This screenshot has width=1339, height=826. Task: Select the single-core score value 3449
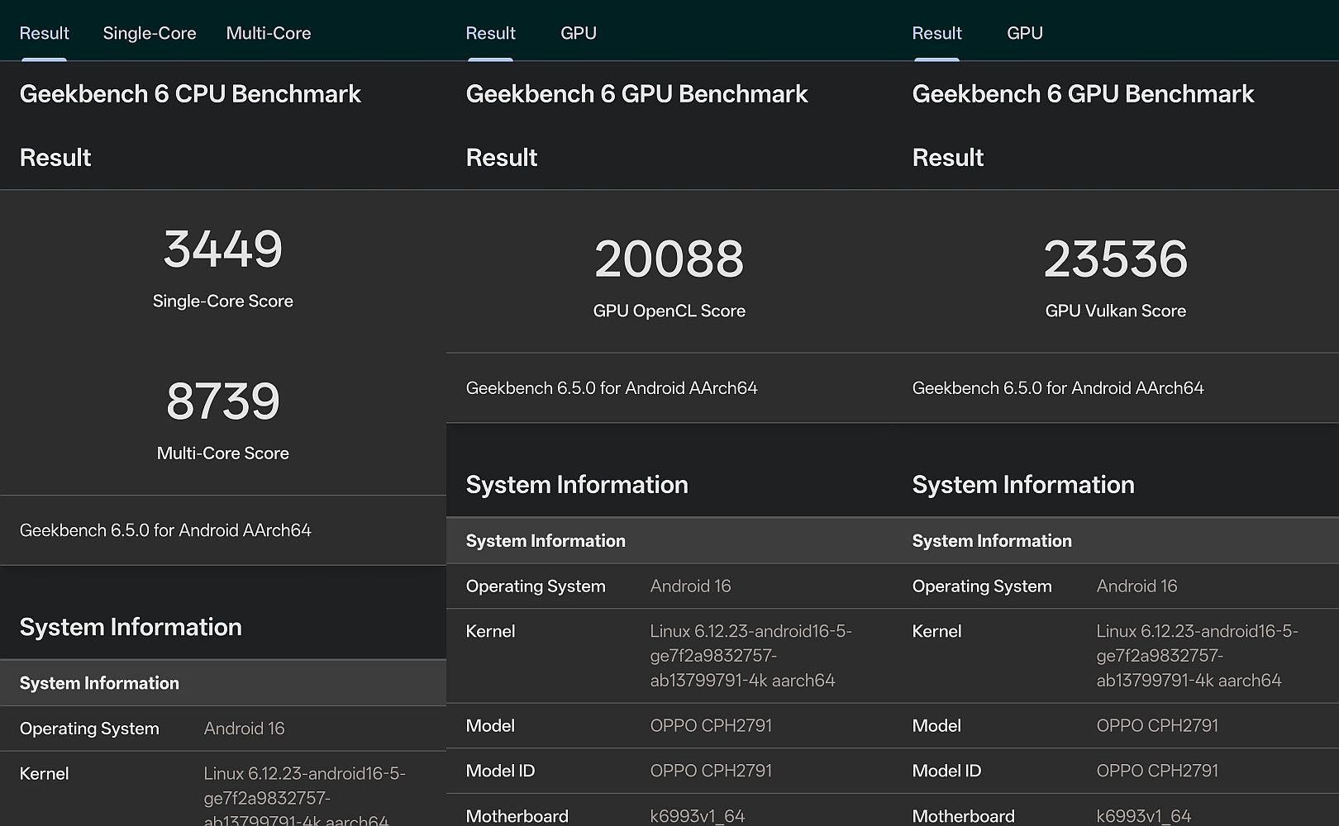point(223,249)
